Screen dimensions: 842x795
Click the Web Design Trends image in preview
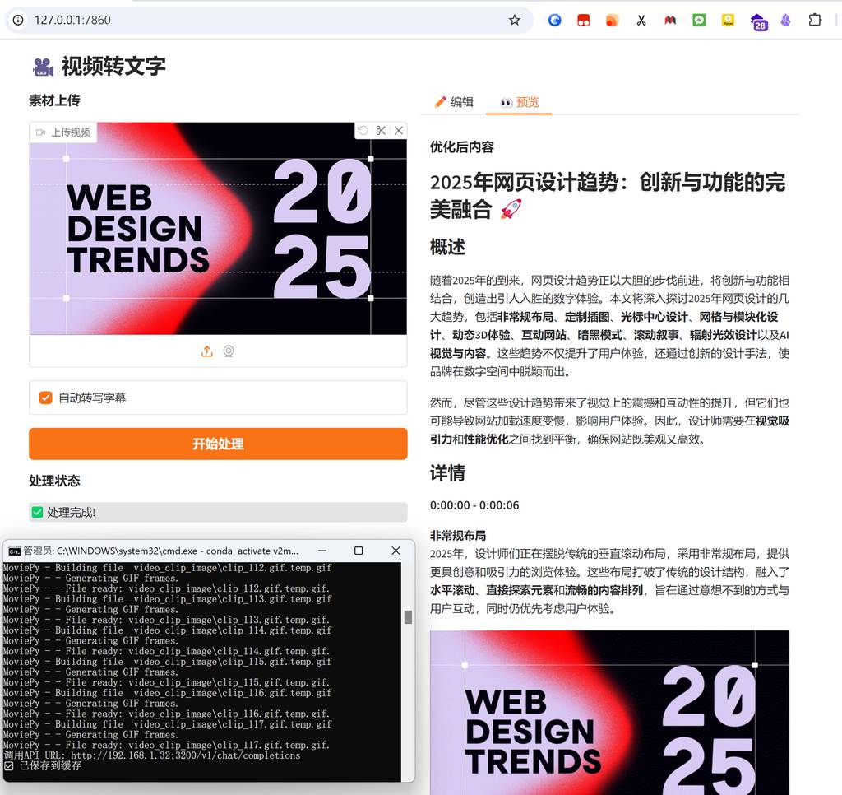click(x=609, y=713)
